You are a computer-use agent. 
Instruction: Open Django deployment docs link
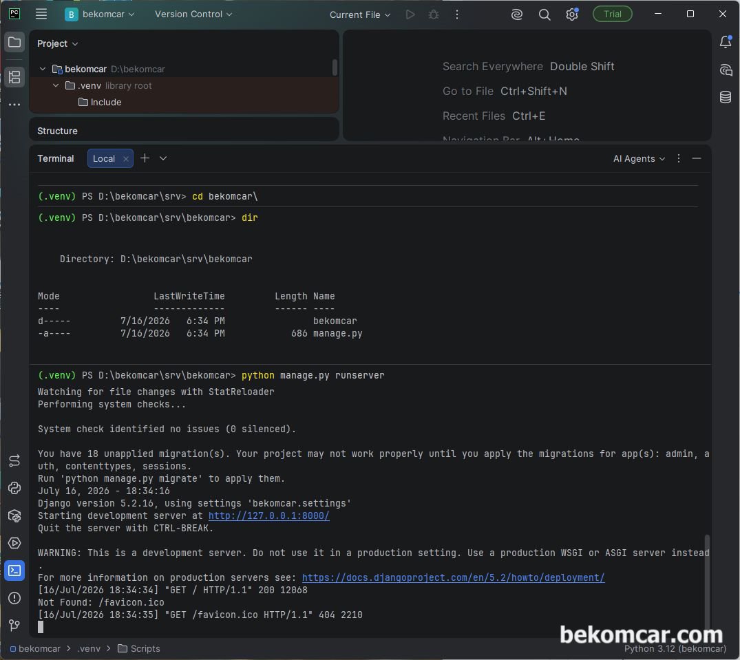pos(453,577)
